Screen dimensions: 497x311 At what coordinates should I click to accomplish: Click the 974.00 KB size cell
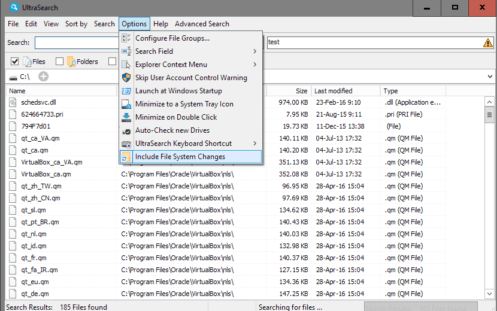tap(293, 102)
